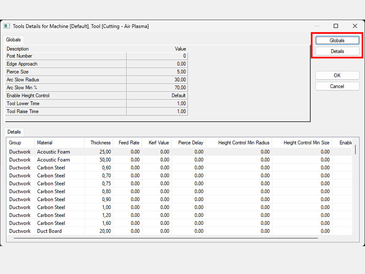Click the Height Control Min Radius header
The width and height of the screenshot is (365, 274).
click(x=239, y=142)
